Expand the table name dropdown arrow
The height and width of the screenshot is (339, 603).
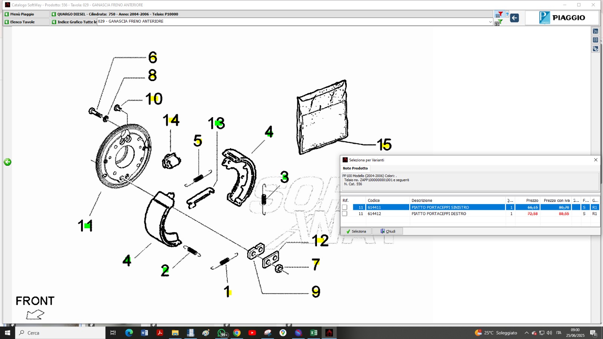[x=490, y=22]
